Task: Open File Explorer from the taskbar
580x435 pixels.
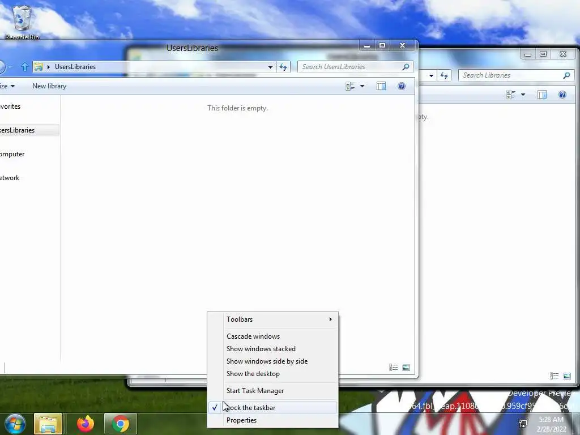Action: [48, 424]
